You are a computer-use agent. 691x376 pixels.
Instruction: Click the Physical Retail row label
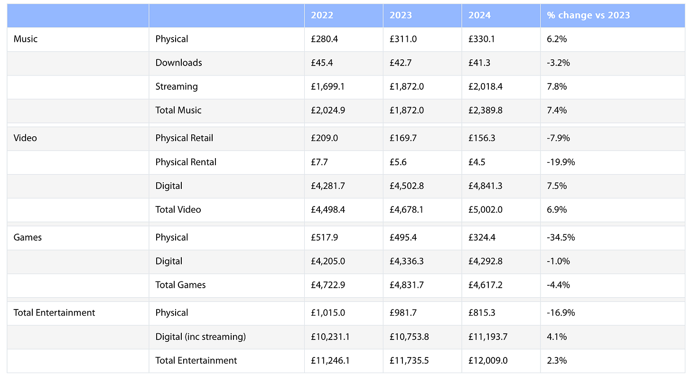point(184,138)
